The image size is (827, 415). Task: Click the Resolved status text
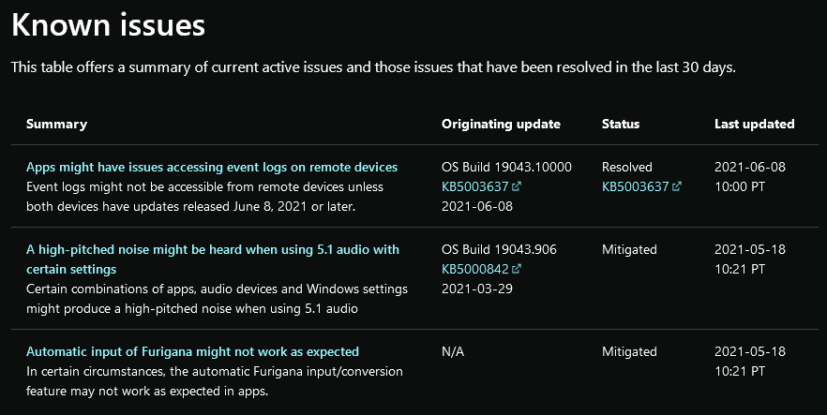click(x=627, y=167)
